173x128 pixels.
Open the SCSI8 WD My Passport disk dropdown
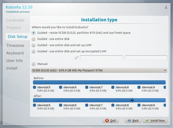tap(99, 70)
